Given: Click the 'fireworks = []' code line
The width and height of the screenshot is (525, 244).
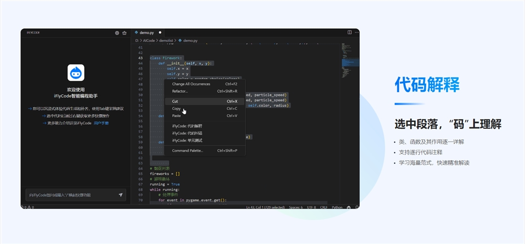Looking at the screenshot, I should 165,173.
